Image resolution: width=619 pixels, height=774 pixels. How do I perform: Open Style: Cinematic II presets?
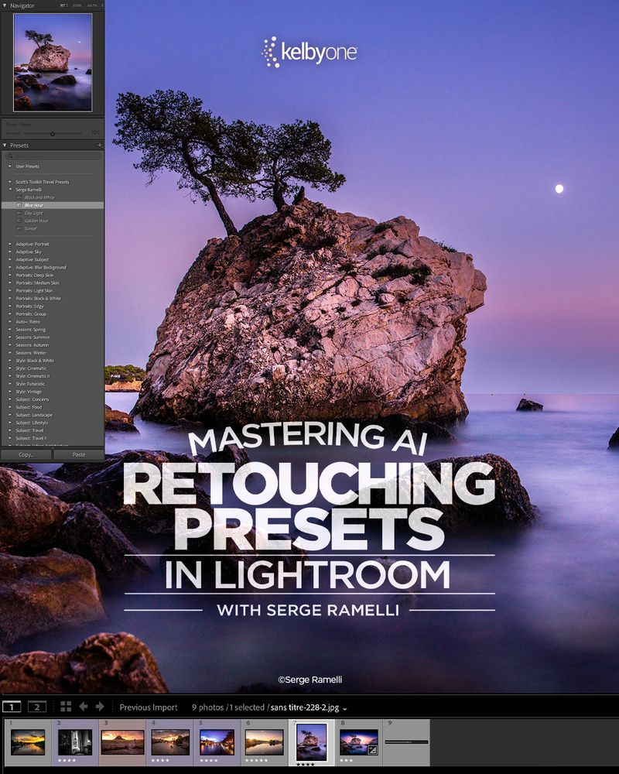(x=32, y=376)
